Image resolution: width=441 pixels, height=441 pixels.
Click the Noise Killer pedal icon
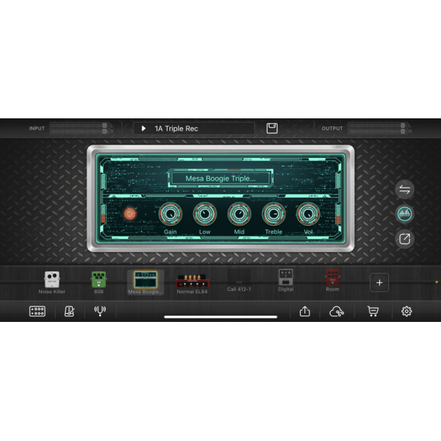tap(51, 280)
